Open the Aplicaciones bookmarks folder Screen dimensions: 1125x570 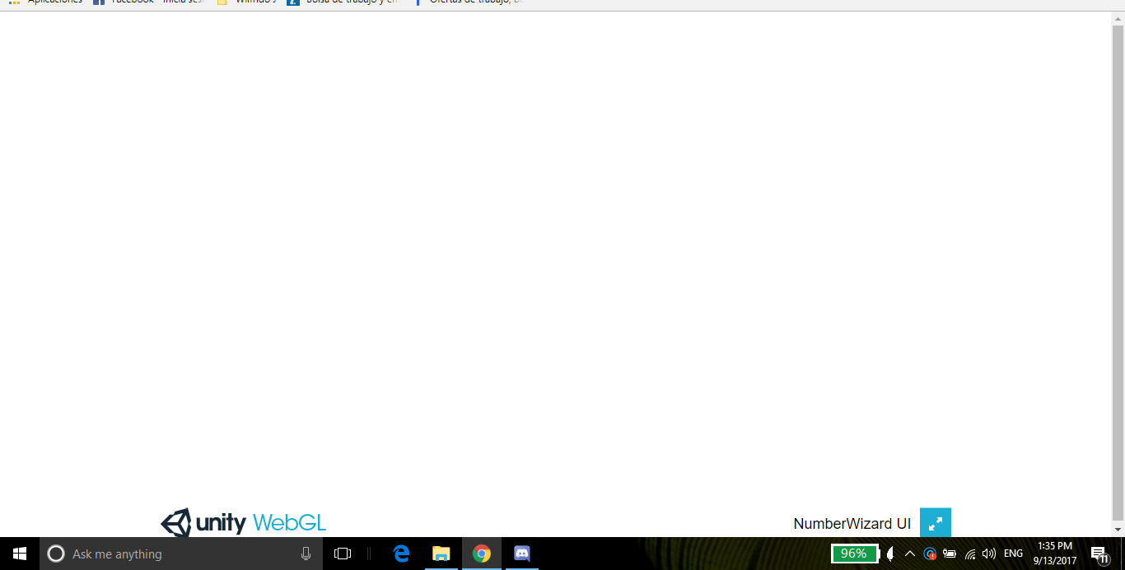[x=51, y=2]
